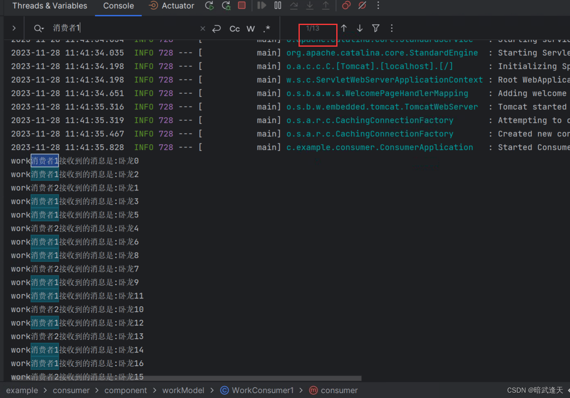Image resolution: width=570 pixels, height=398 pixels.
Task: Click org.apache.catalina.core.StandardEngine logger
Action: pos(382,53)
